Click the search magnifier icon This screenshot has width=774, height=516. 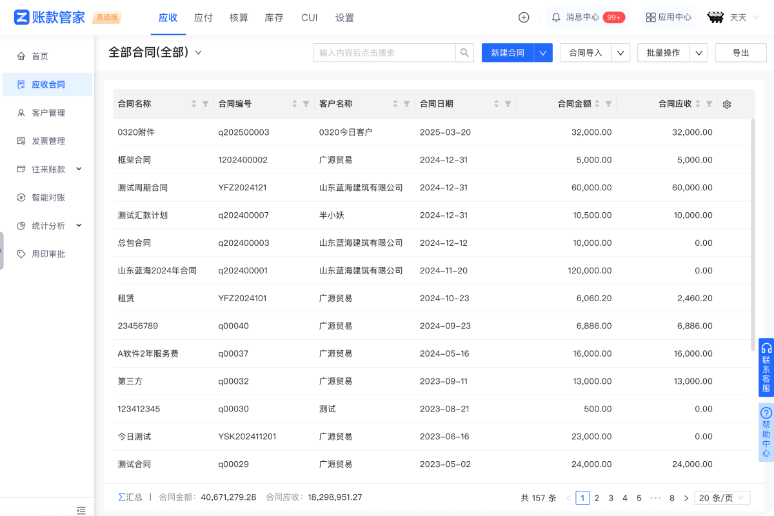pos(464,53)
